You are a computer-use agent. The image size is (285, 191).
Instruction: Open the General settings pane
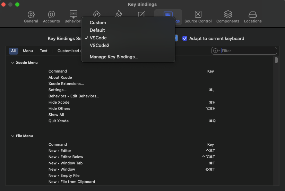click(31, 17)
